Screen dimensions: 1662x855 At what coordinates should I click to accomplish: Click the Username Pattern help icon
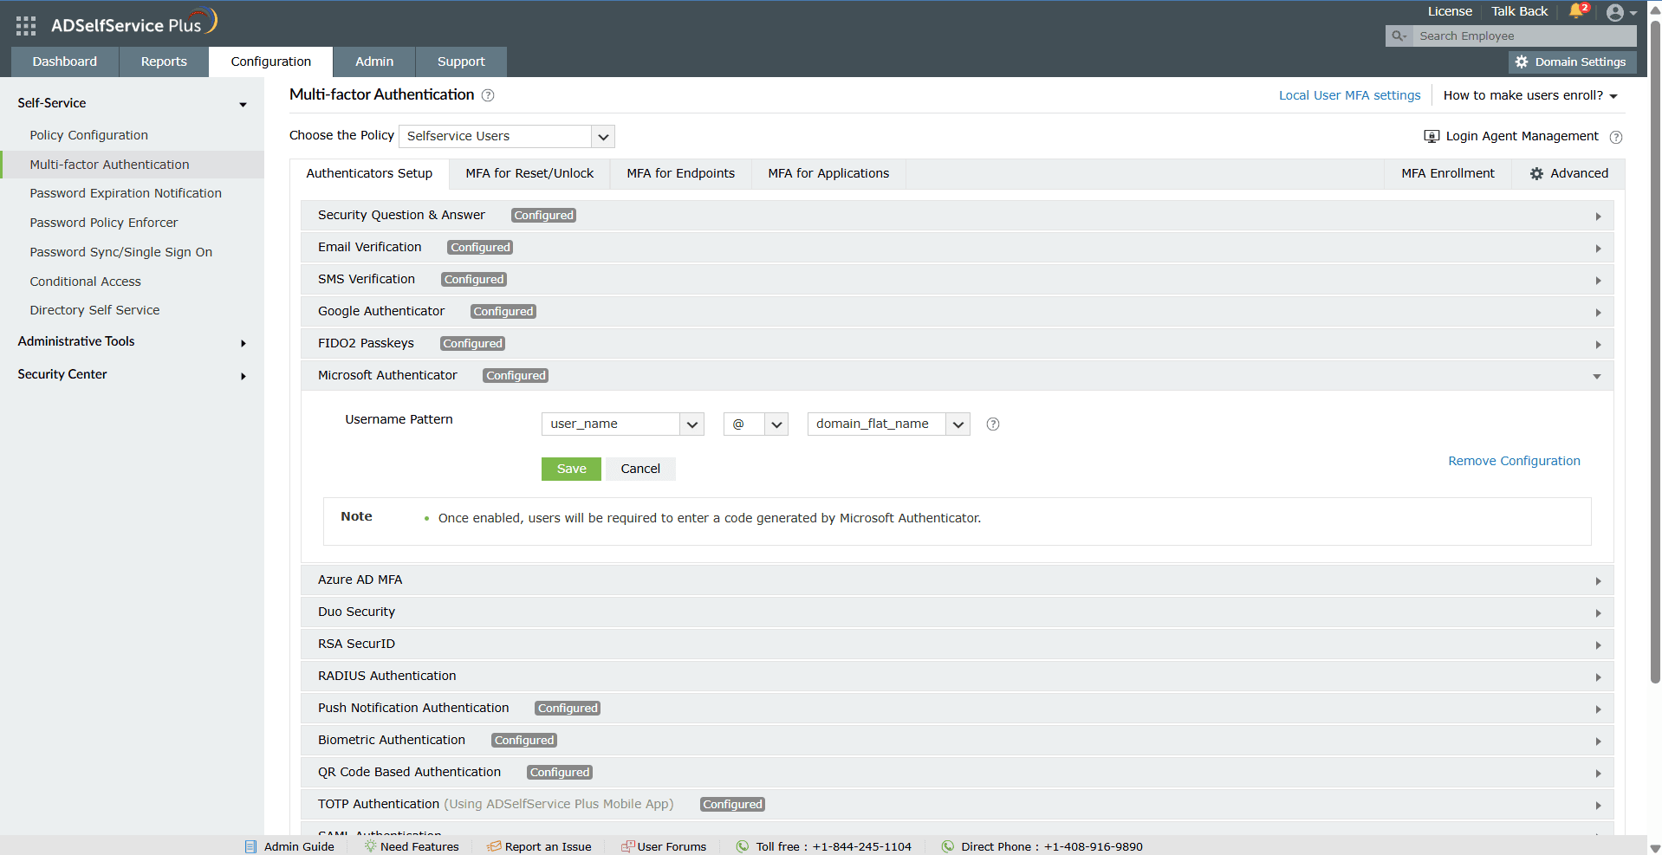[x=993, y=424]
